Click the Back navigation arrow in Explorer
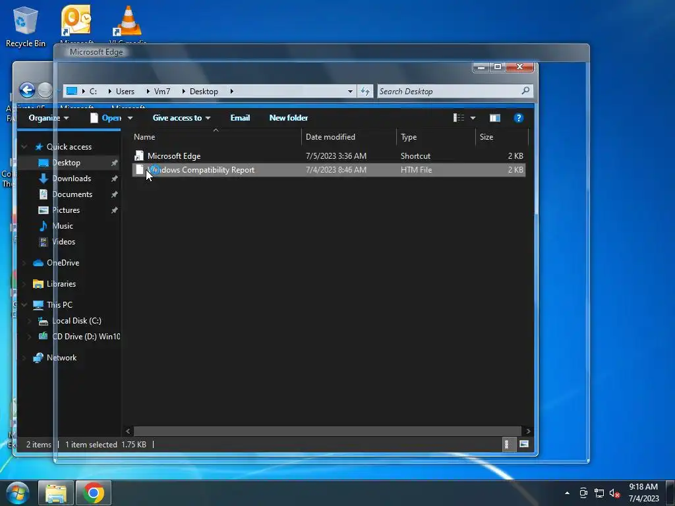Screen dimensions: 675x506 point(27,90)
